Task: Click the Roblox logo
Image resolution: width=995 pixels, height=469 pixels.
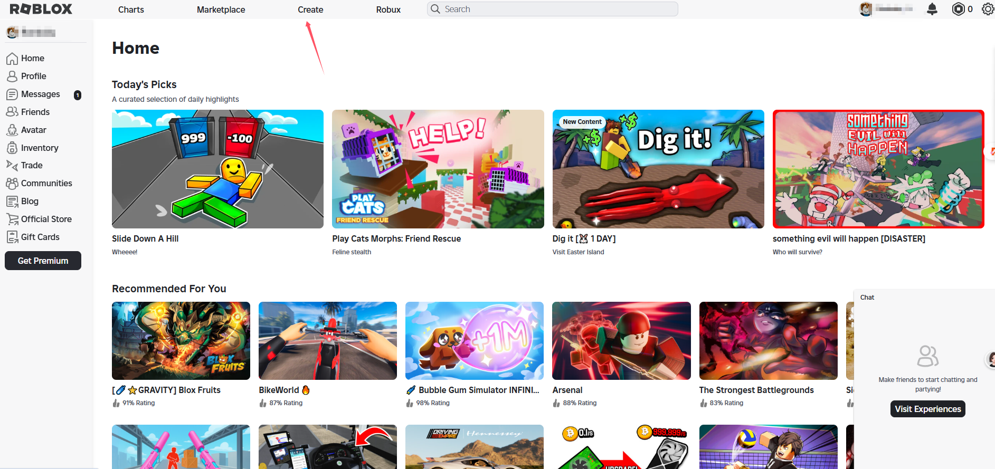Action: 41,9
